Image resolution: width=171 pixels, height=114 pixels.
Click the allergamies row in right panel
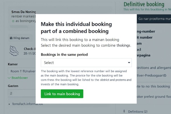pos(153,68)
